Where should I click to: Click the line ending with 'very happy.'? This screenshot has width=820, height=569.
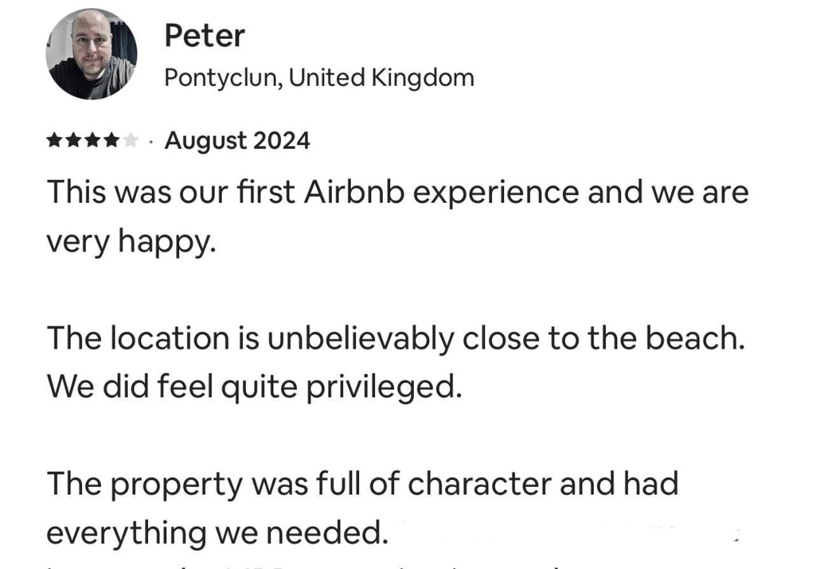pyautogui.click(x=132, y=242)
